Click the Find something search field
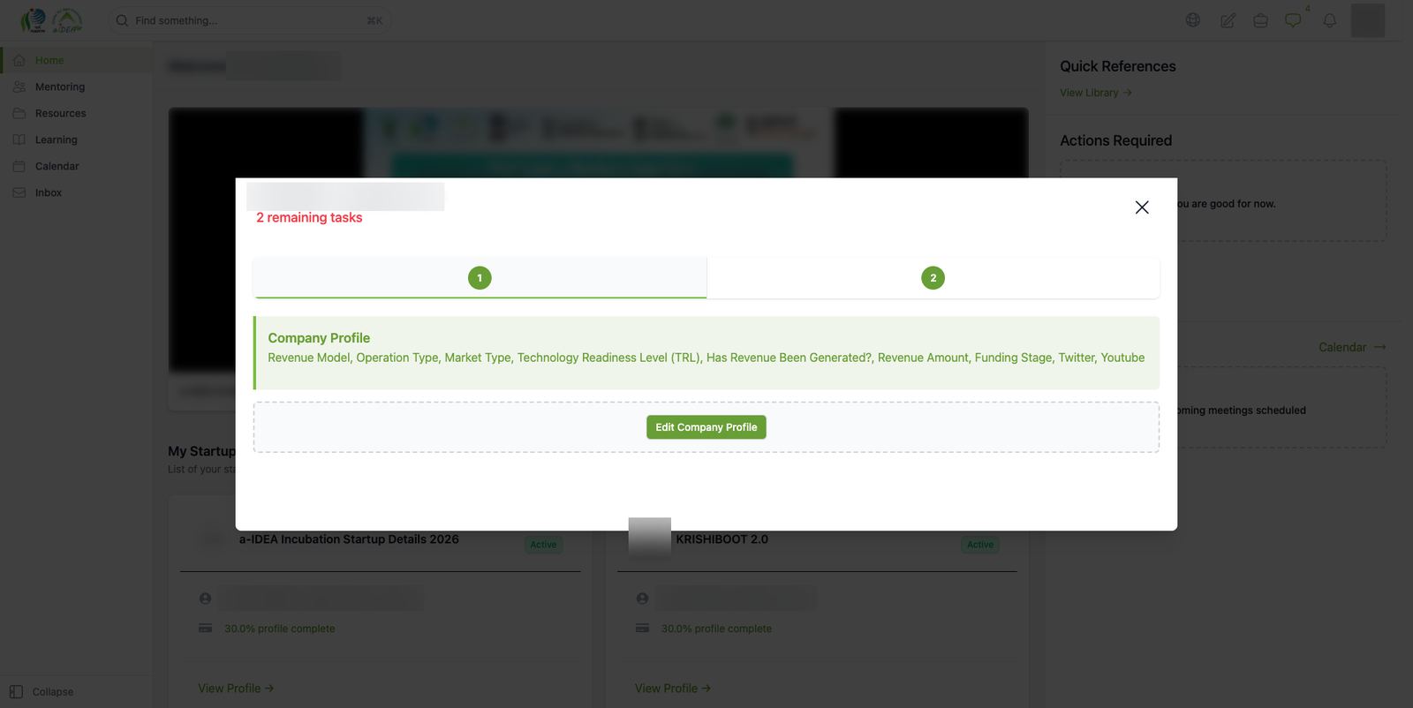This screenshot has width=1413, height=708. point(250,20)
